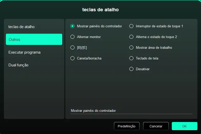Select 'Mostrar área de trabalho' radio option

[x=131, y=47]
